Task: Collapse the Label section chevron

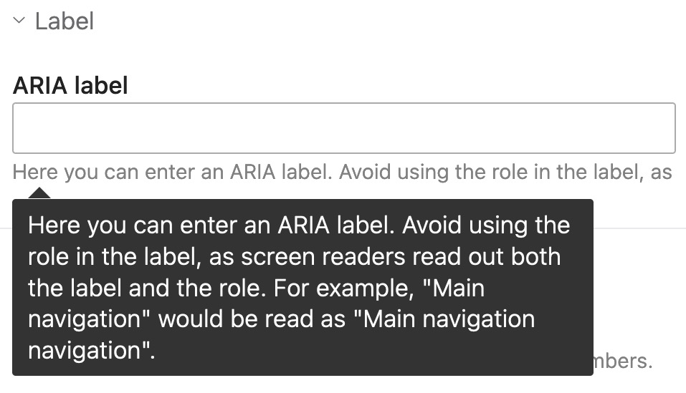Action: coord(19,21)
